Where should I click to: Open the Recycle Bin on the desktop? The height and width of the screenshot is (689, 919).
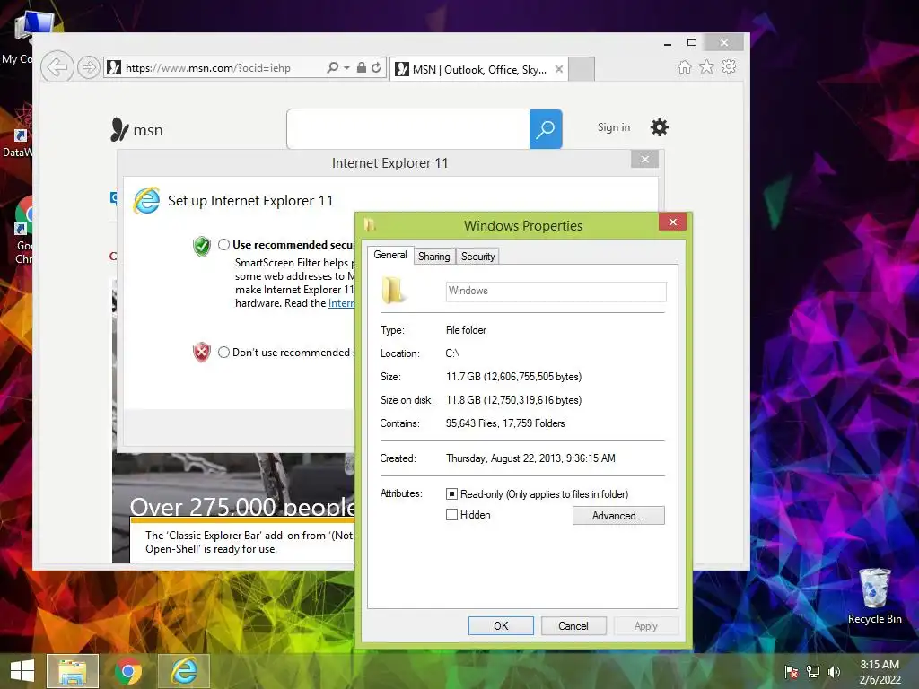click(874, 596)
